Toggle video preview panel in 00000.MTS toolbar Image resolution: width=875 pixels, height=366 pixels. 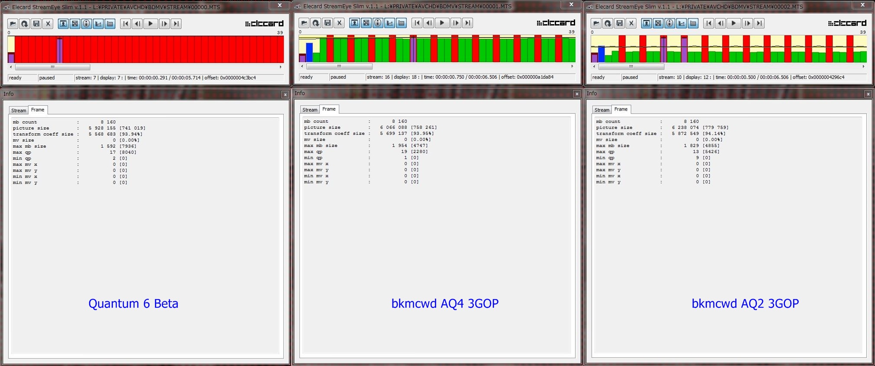pos(63,24)
